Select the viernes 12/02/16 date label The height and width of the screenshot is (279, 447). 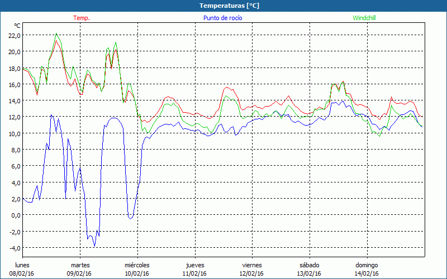[252, 270]
